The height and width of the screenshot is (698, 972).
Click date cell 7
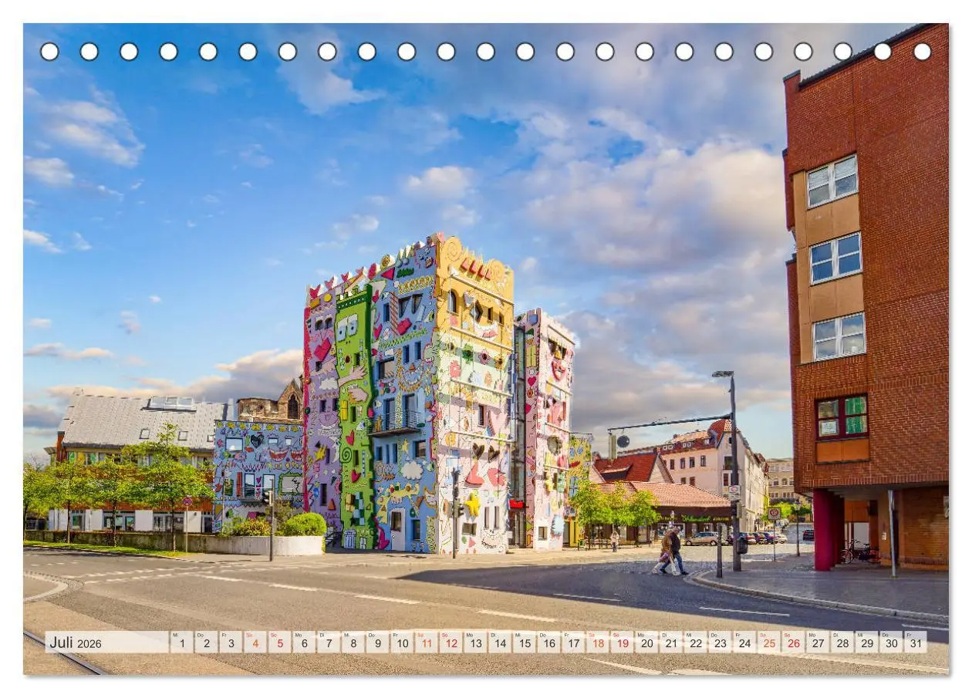pos(329,642)
